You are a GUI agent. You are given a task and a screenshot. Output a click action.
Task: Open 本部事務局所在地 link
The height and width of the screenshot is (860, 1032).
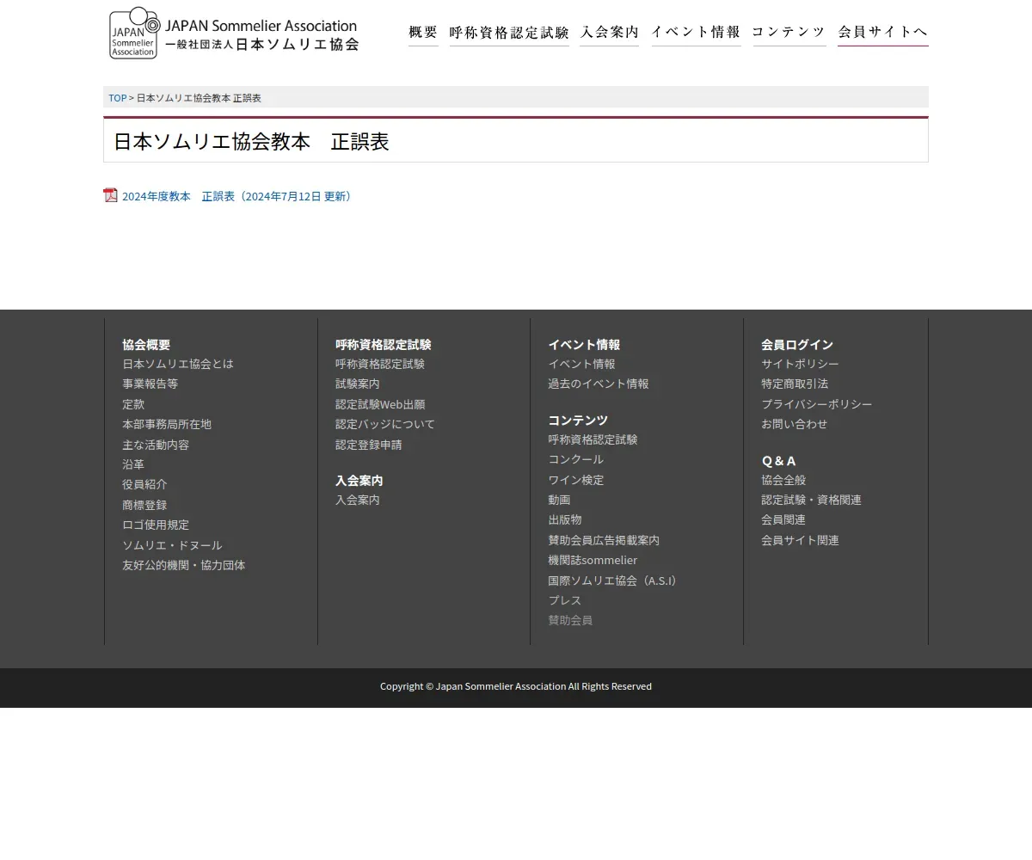pos(166,424)
